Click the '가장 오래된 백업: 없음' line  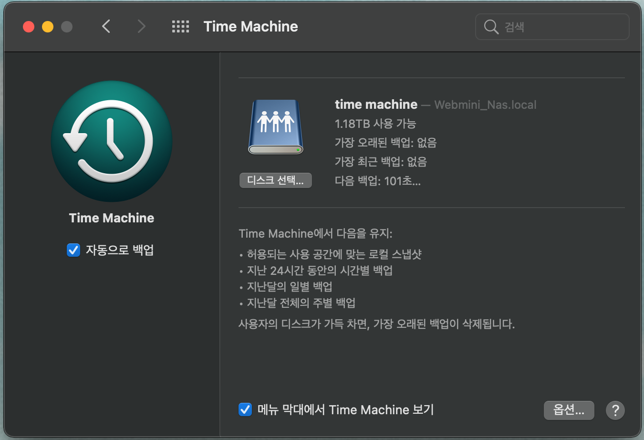385,143
